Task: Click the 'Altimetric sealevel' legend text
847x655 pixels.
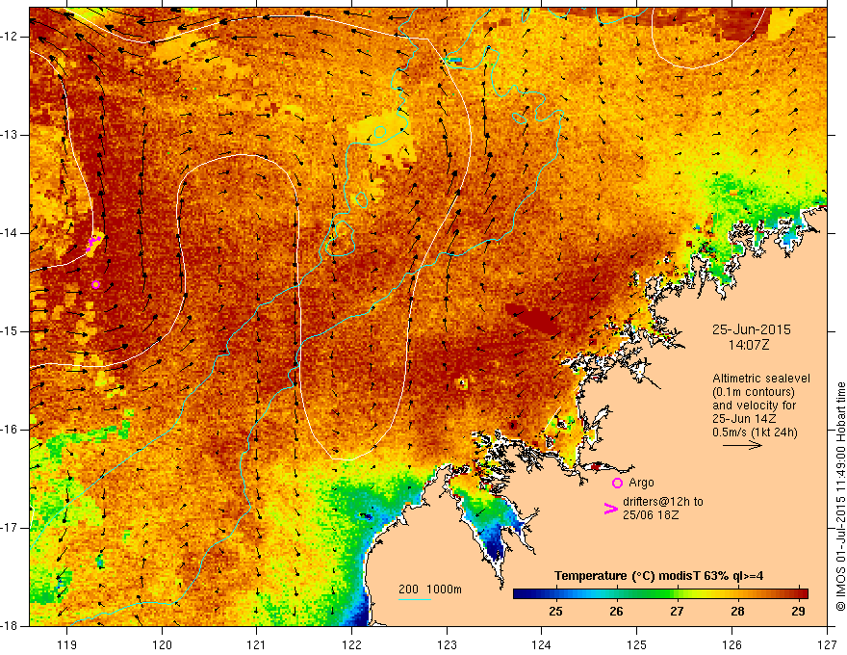Action: tap(761, 379)
